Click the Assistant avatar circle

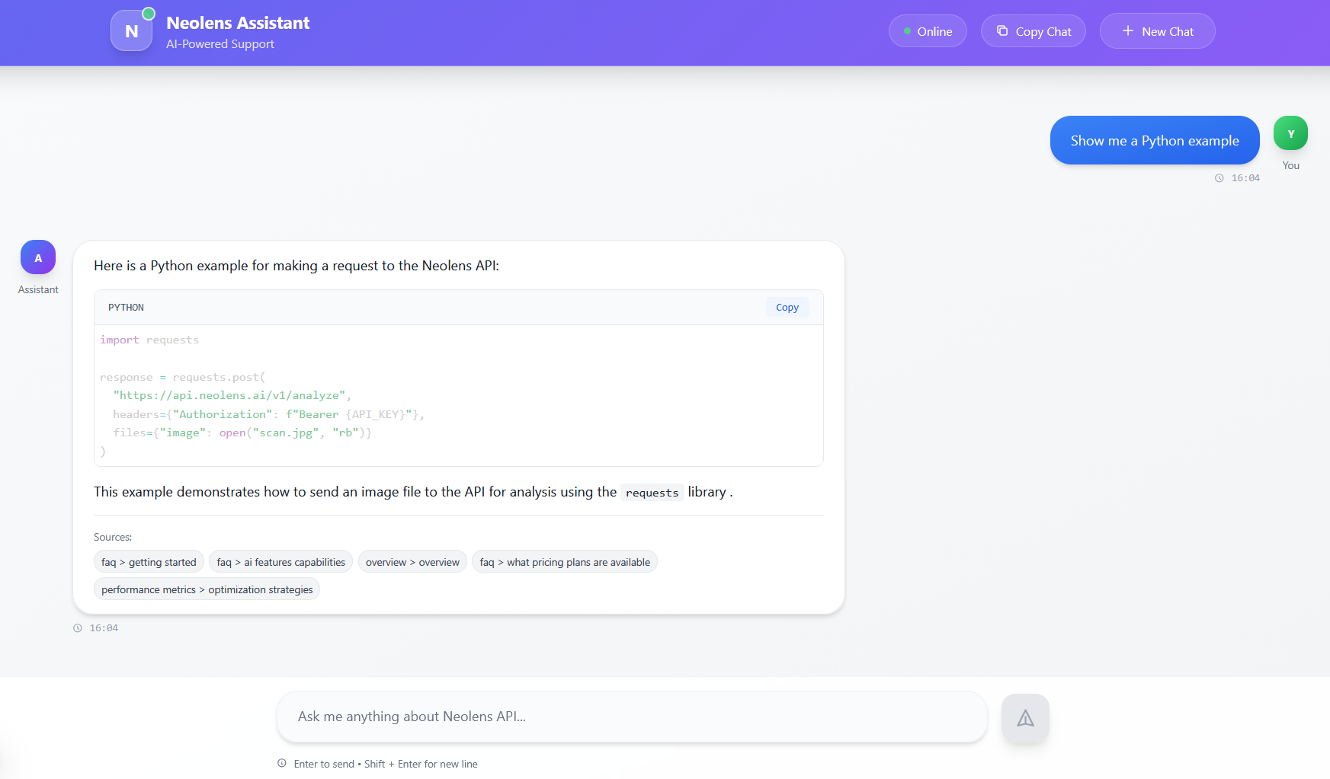point(37,257)
